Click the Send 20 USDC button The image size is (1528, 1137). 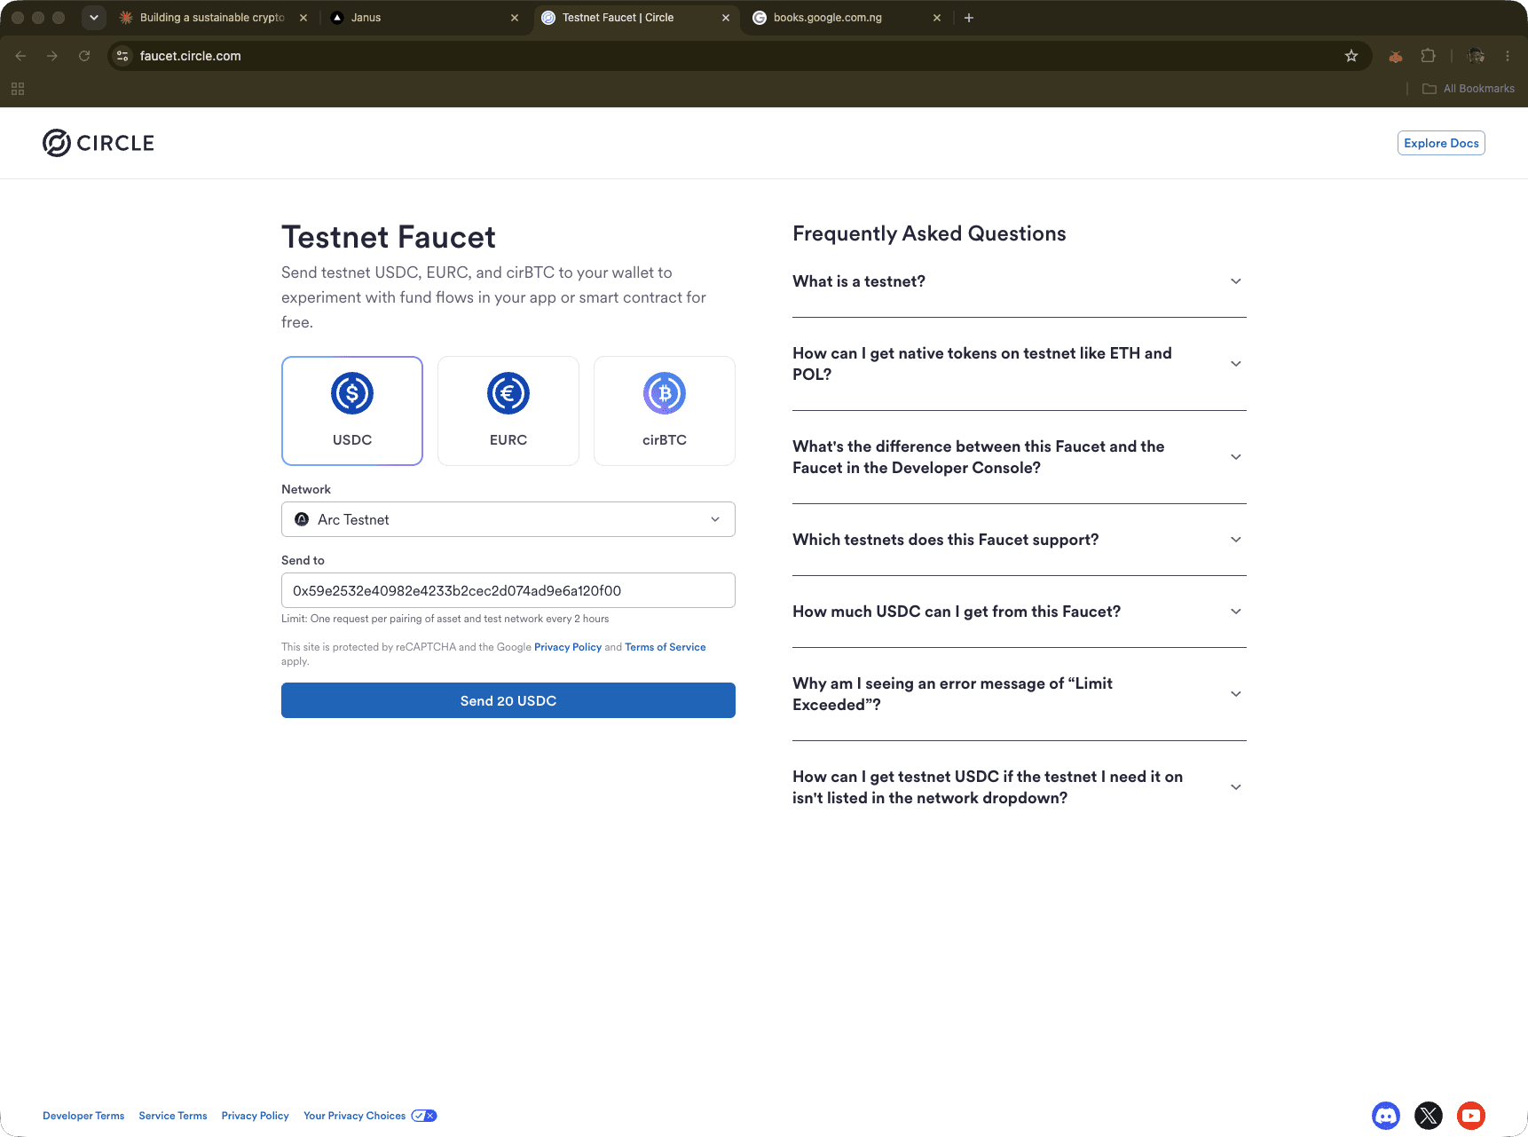tap(508, 700)
